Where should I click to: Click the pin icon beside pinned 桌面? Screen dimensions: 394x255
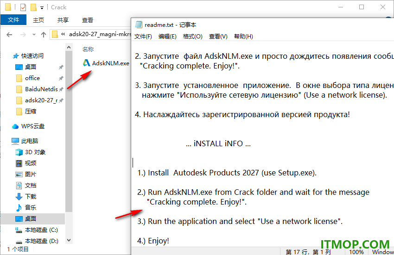click(61, 67)
